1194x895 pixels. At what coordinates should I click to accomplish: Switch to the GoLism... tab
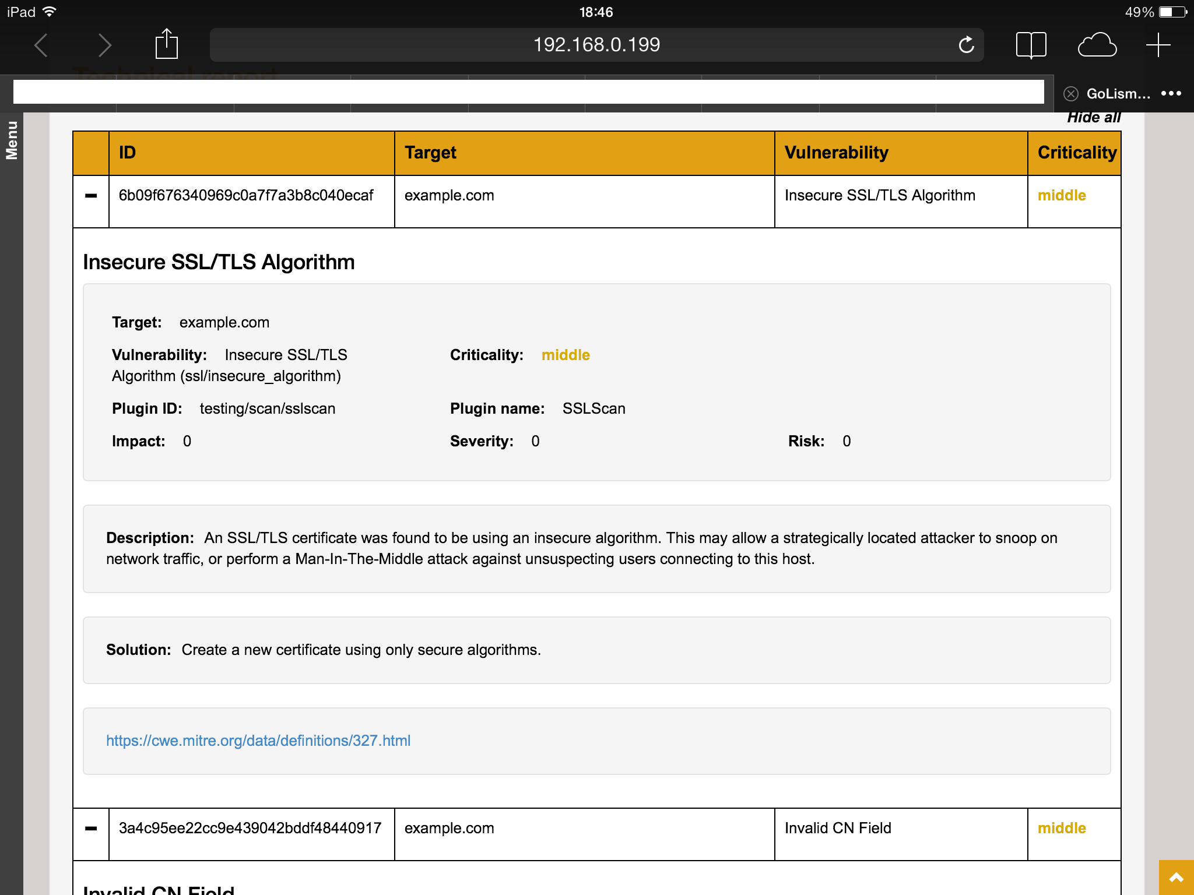[x=1118, y=94]
